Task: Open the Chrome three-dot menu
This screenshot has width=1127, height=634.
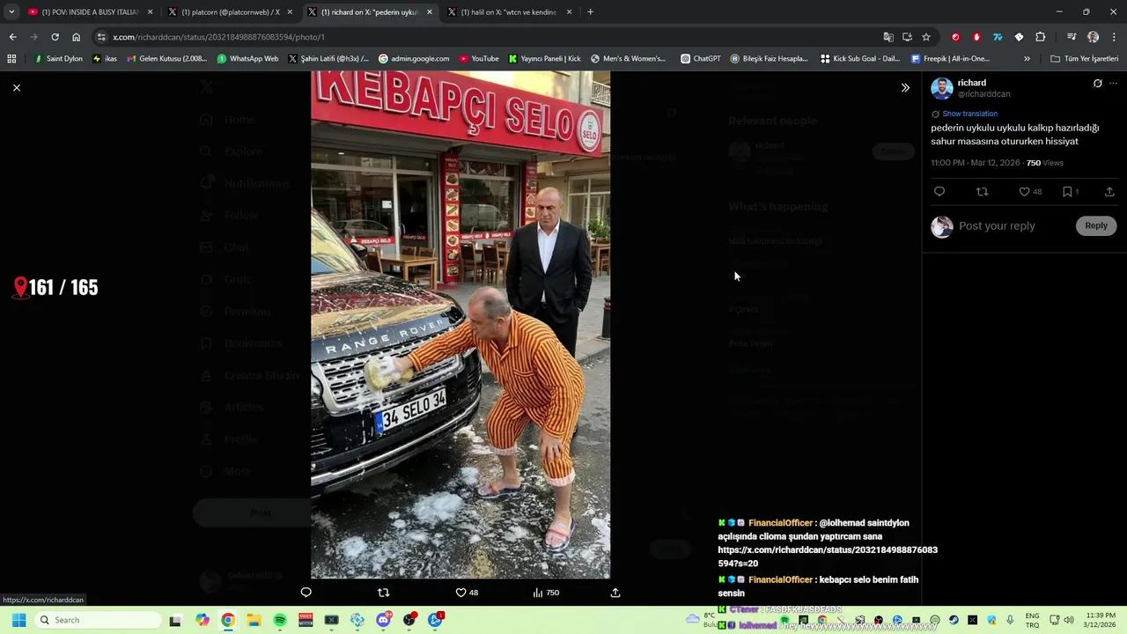Action: click(1114, 37)
